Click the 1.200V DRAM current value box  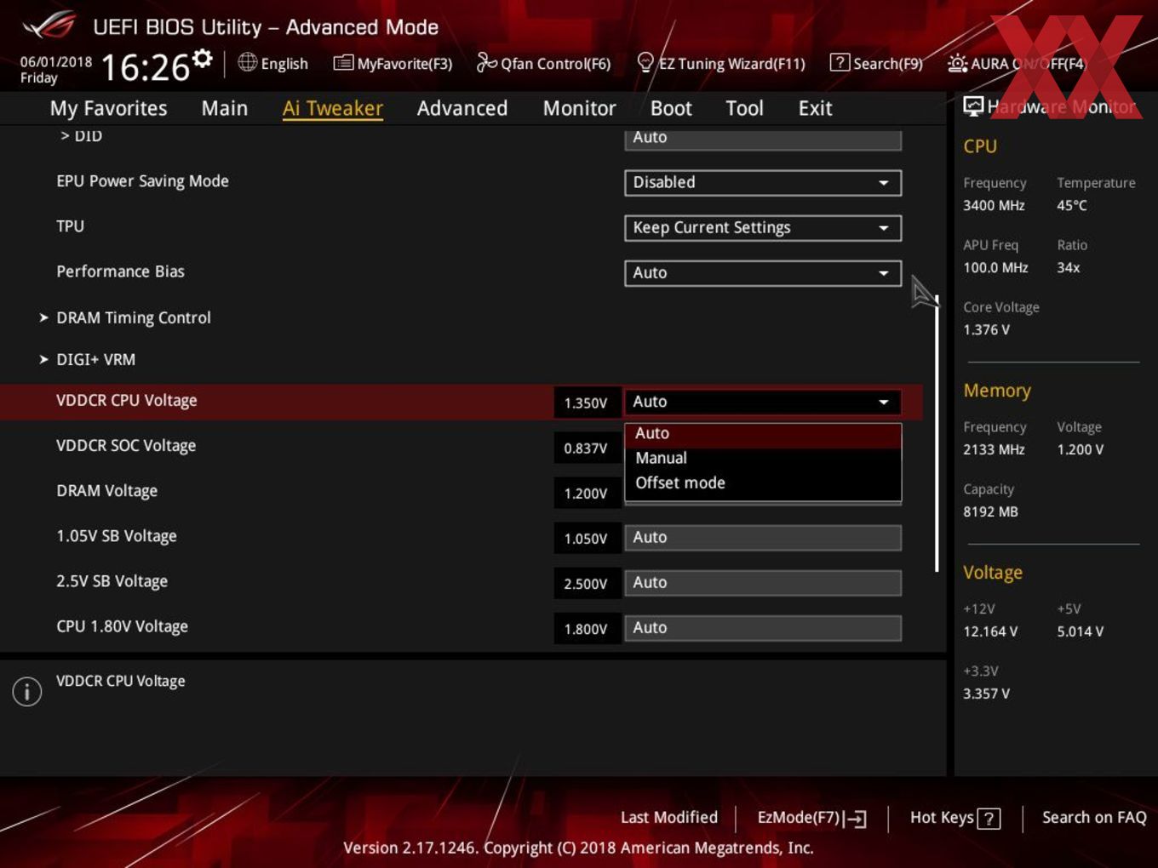(x=587, y=493)
